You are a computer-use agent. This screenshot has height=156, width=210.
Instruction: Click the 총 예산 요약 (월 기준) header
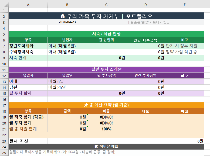click(x=106, y=105)
